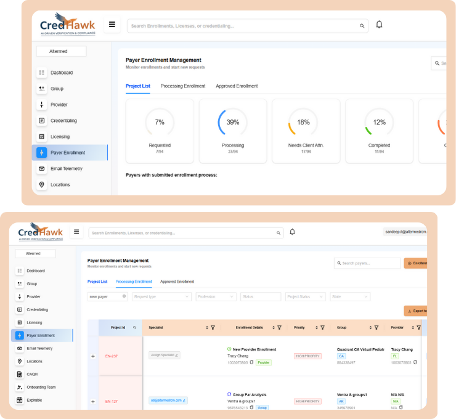Open Approved Enrollment tab in upper view
The height and width of the screenshot is (419, 456).
pyautogui.click(x=237, y=86)
